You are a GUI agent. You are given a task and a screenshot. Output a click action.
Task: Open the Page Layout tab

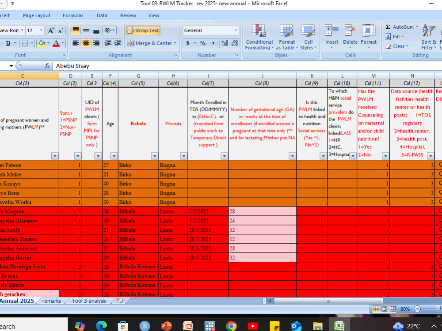37,15
